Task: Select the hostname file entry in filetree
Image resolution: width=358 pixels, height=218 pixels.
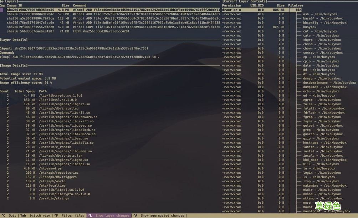Action: coord(325,143)
